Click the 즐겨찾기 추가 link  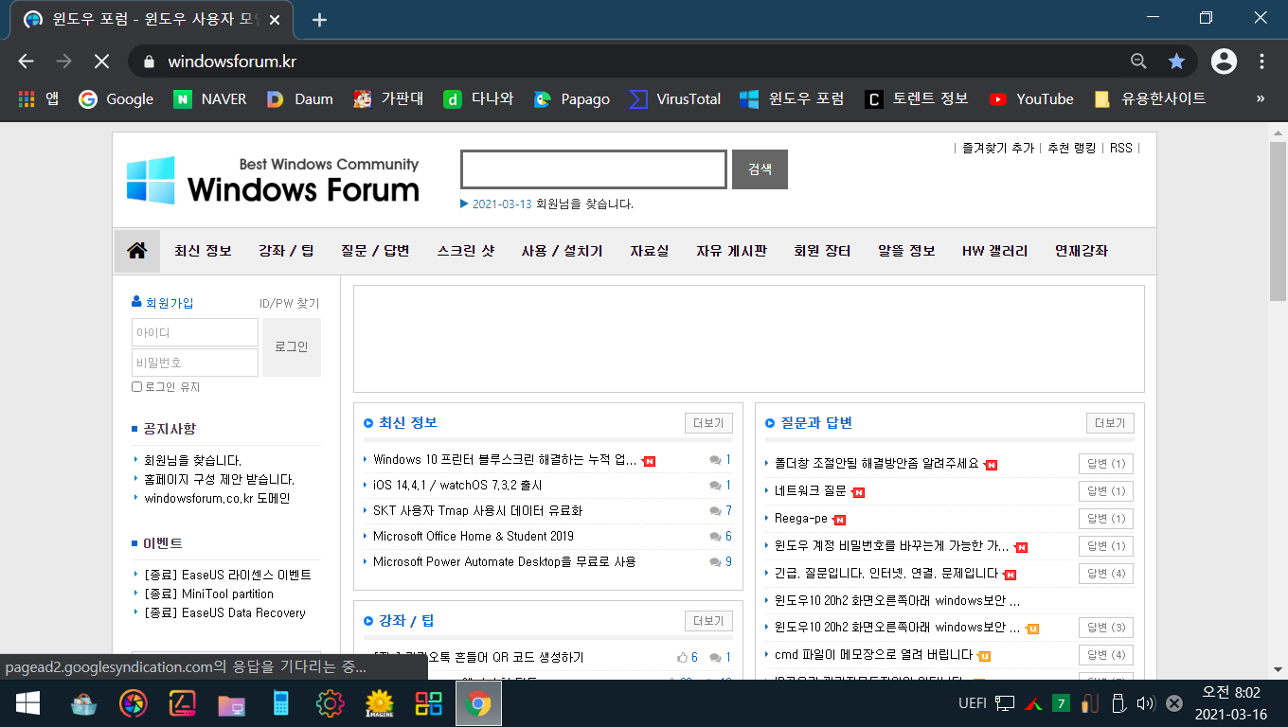coord(998,148)
